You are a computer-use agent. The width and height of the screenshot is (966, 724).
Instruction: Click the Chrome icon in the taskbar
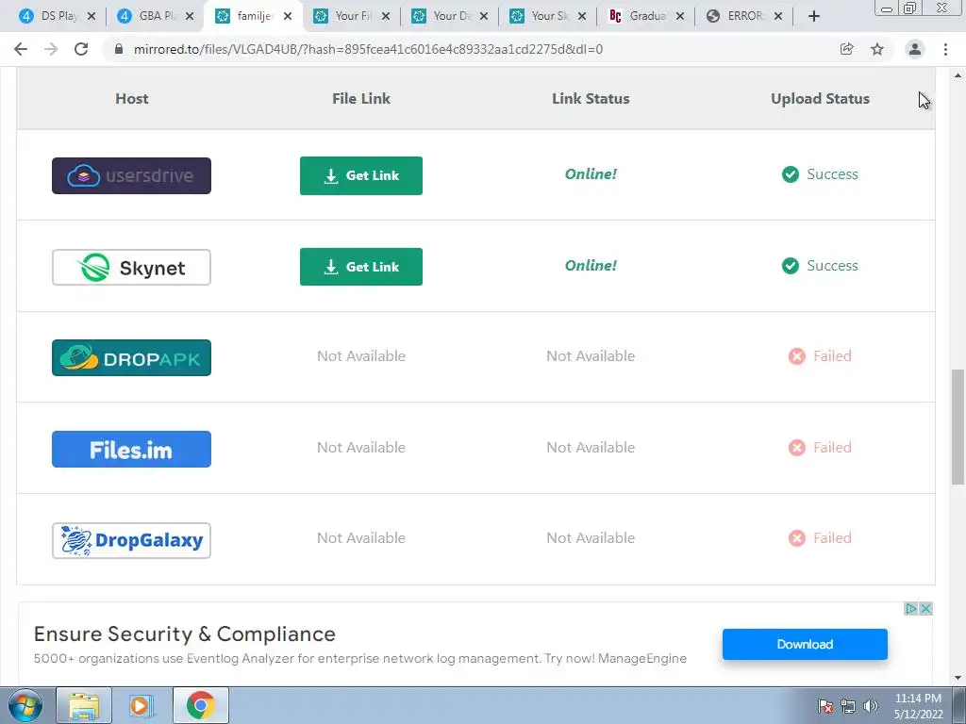tap(200, 705)
